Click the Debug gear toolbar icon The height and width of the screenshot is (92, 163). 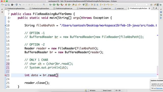coord(50,5)
